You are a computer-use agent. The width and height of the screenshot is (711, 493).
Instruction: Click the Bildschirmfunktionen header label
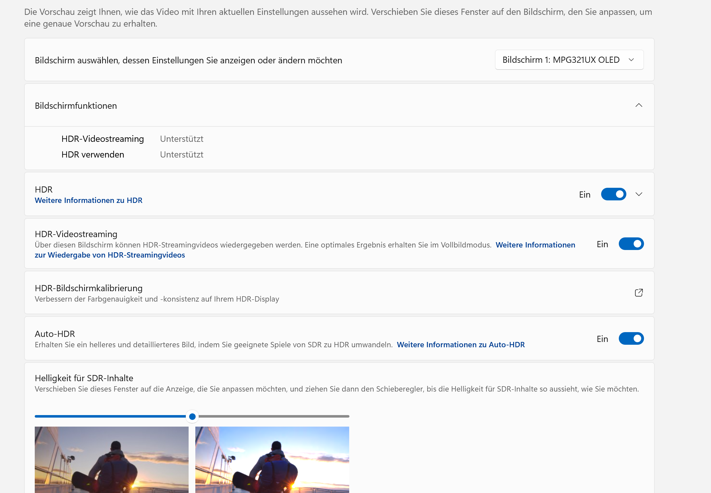tap(76, 106)
